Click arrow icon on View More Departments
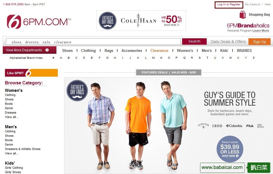273x174 pixels. (x=47, y=50)
